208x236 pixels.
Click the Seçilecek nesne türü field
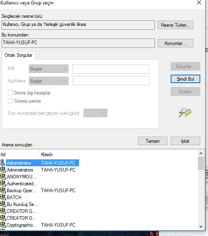click(78, 25)
